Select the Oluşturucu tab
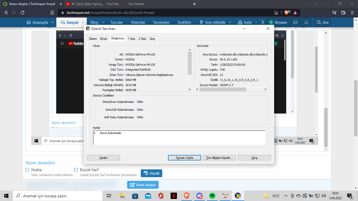This screenshot has width=358, height=201. point(118,38)
